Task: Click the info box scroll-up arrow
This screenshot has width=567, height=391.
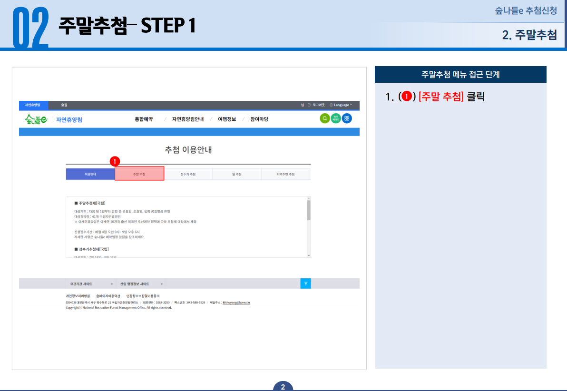Action: coord(309,198)
